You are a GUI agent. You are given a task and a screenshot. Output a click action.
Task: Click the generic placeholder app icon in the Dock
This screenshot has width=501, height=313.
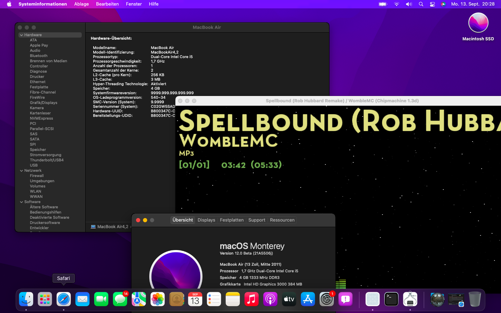(x=373, y=299)
